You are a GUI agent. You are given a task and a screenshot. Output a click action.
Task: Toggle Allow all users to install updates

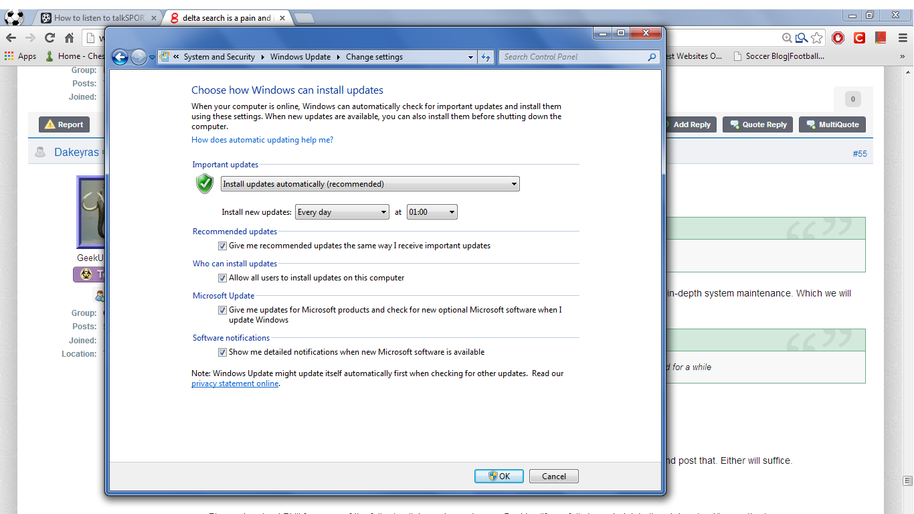[222, 278]
